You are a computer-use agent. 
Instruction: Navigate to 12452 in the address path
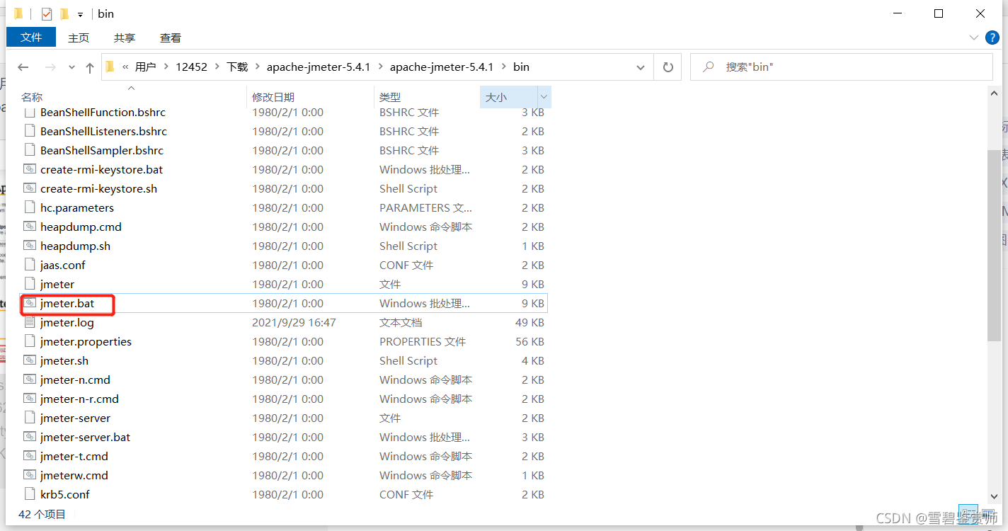(192, 67)
